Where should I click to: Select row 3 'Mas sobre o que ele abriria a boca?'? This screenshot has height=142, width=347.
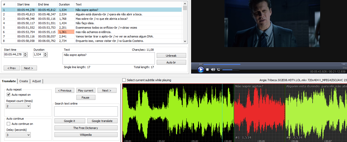92,19
